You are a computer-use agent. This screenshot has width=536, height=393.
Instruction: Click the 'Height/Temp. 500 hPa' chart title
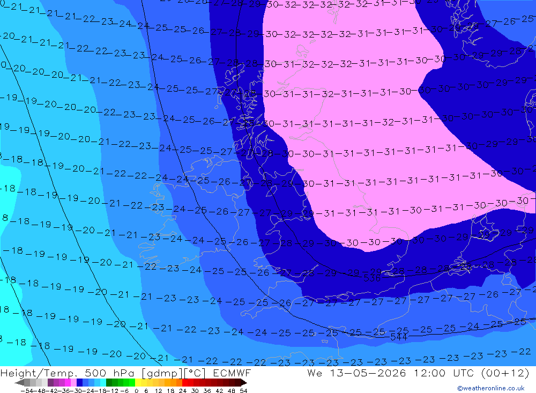pos(68,373)
